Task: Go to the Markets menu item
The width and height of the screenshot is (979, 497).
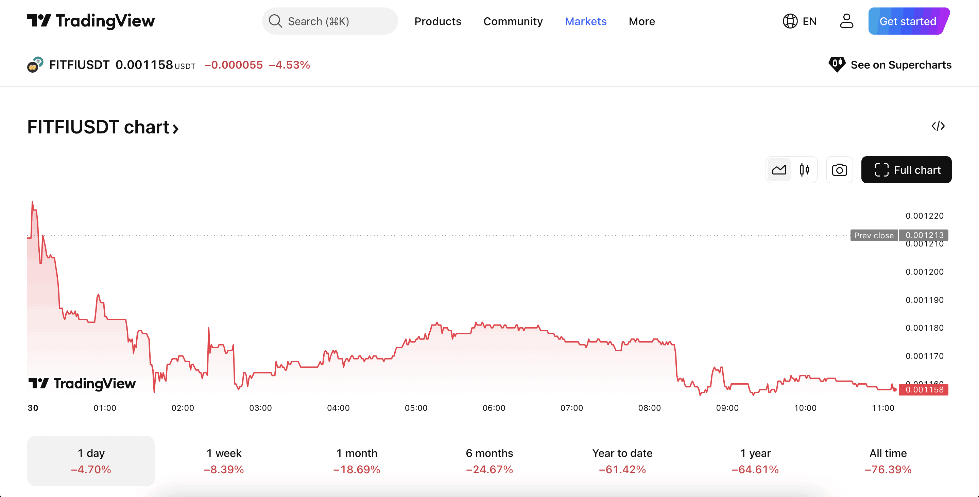Action: [585, 21]
